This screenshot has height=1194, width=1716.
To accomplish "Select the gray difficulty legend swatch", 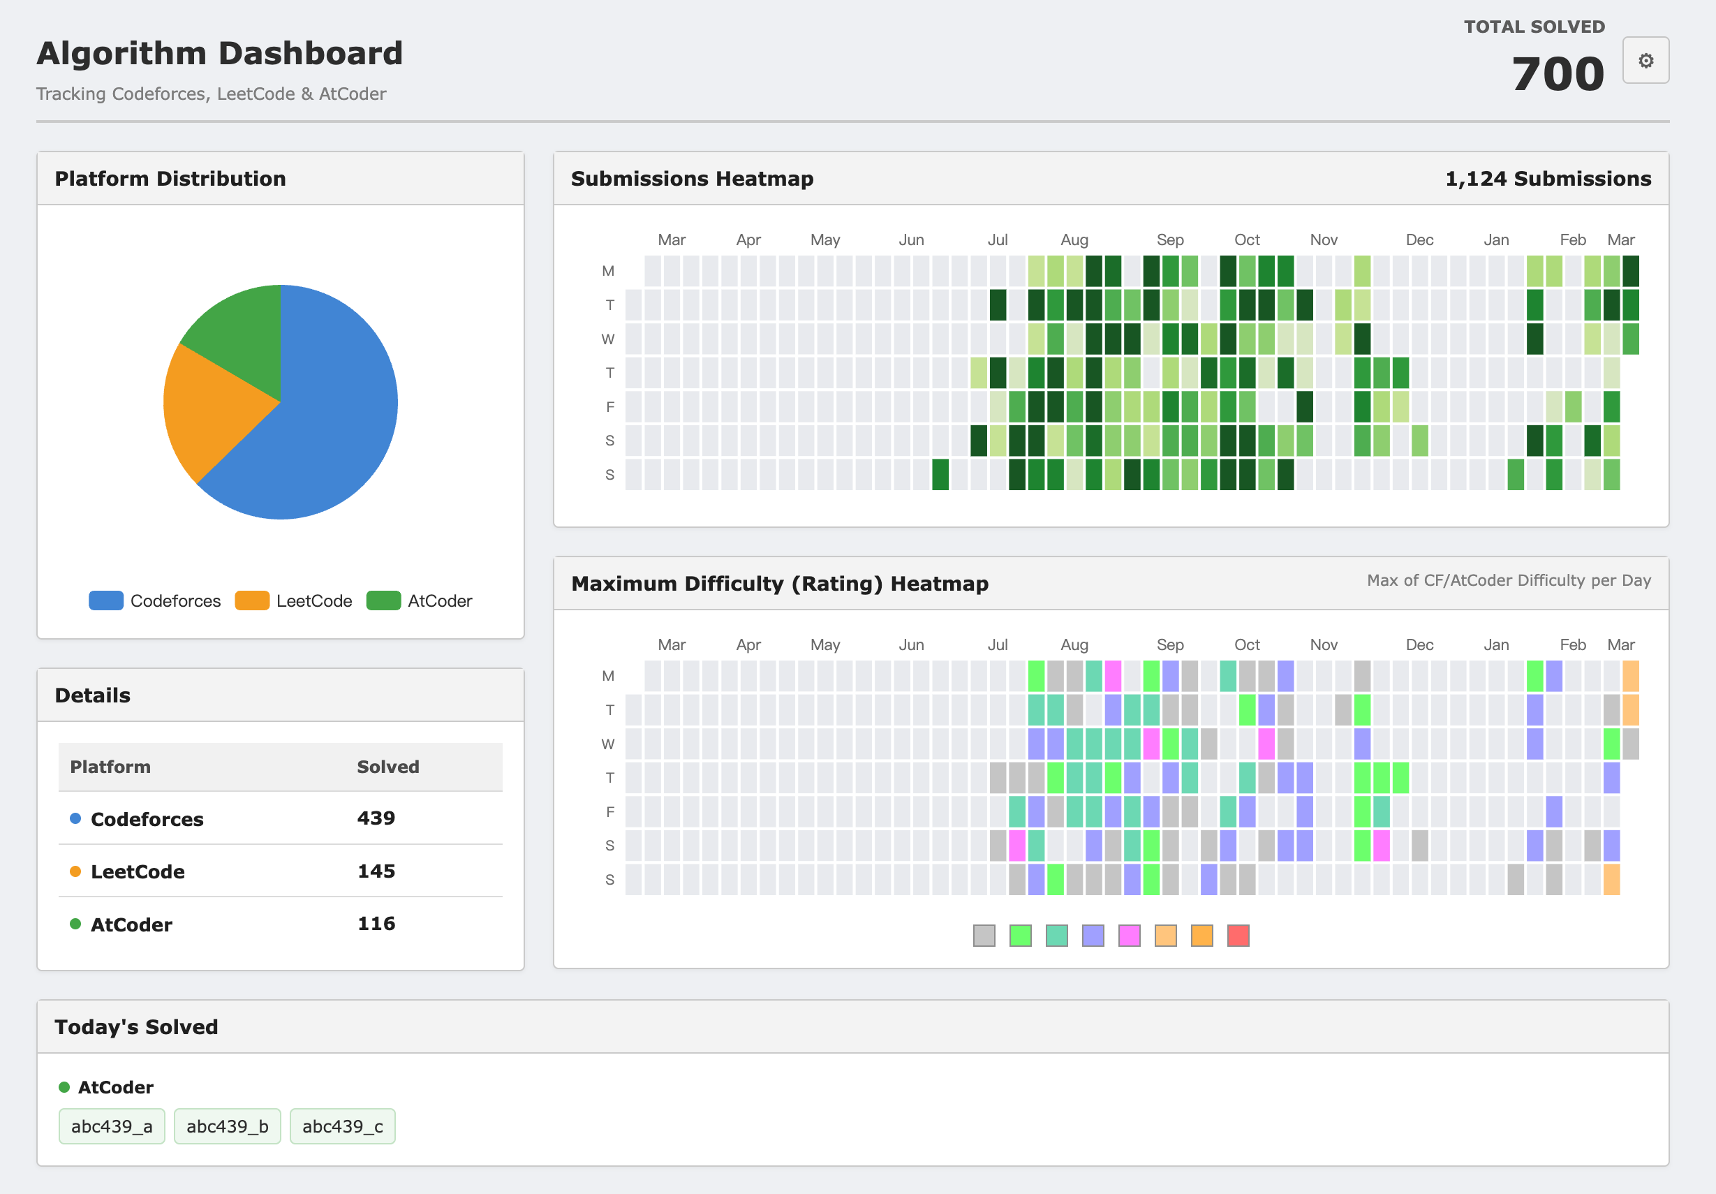I will click(x=984, y=936).
